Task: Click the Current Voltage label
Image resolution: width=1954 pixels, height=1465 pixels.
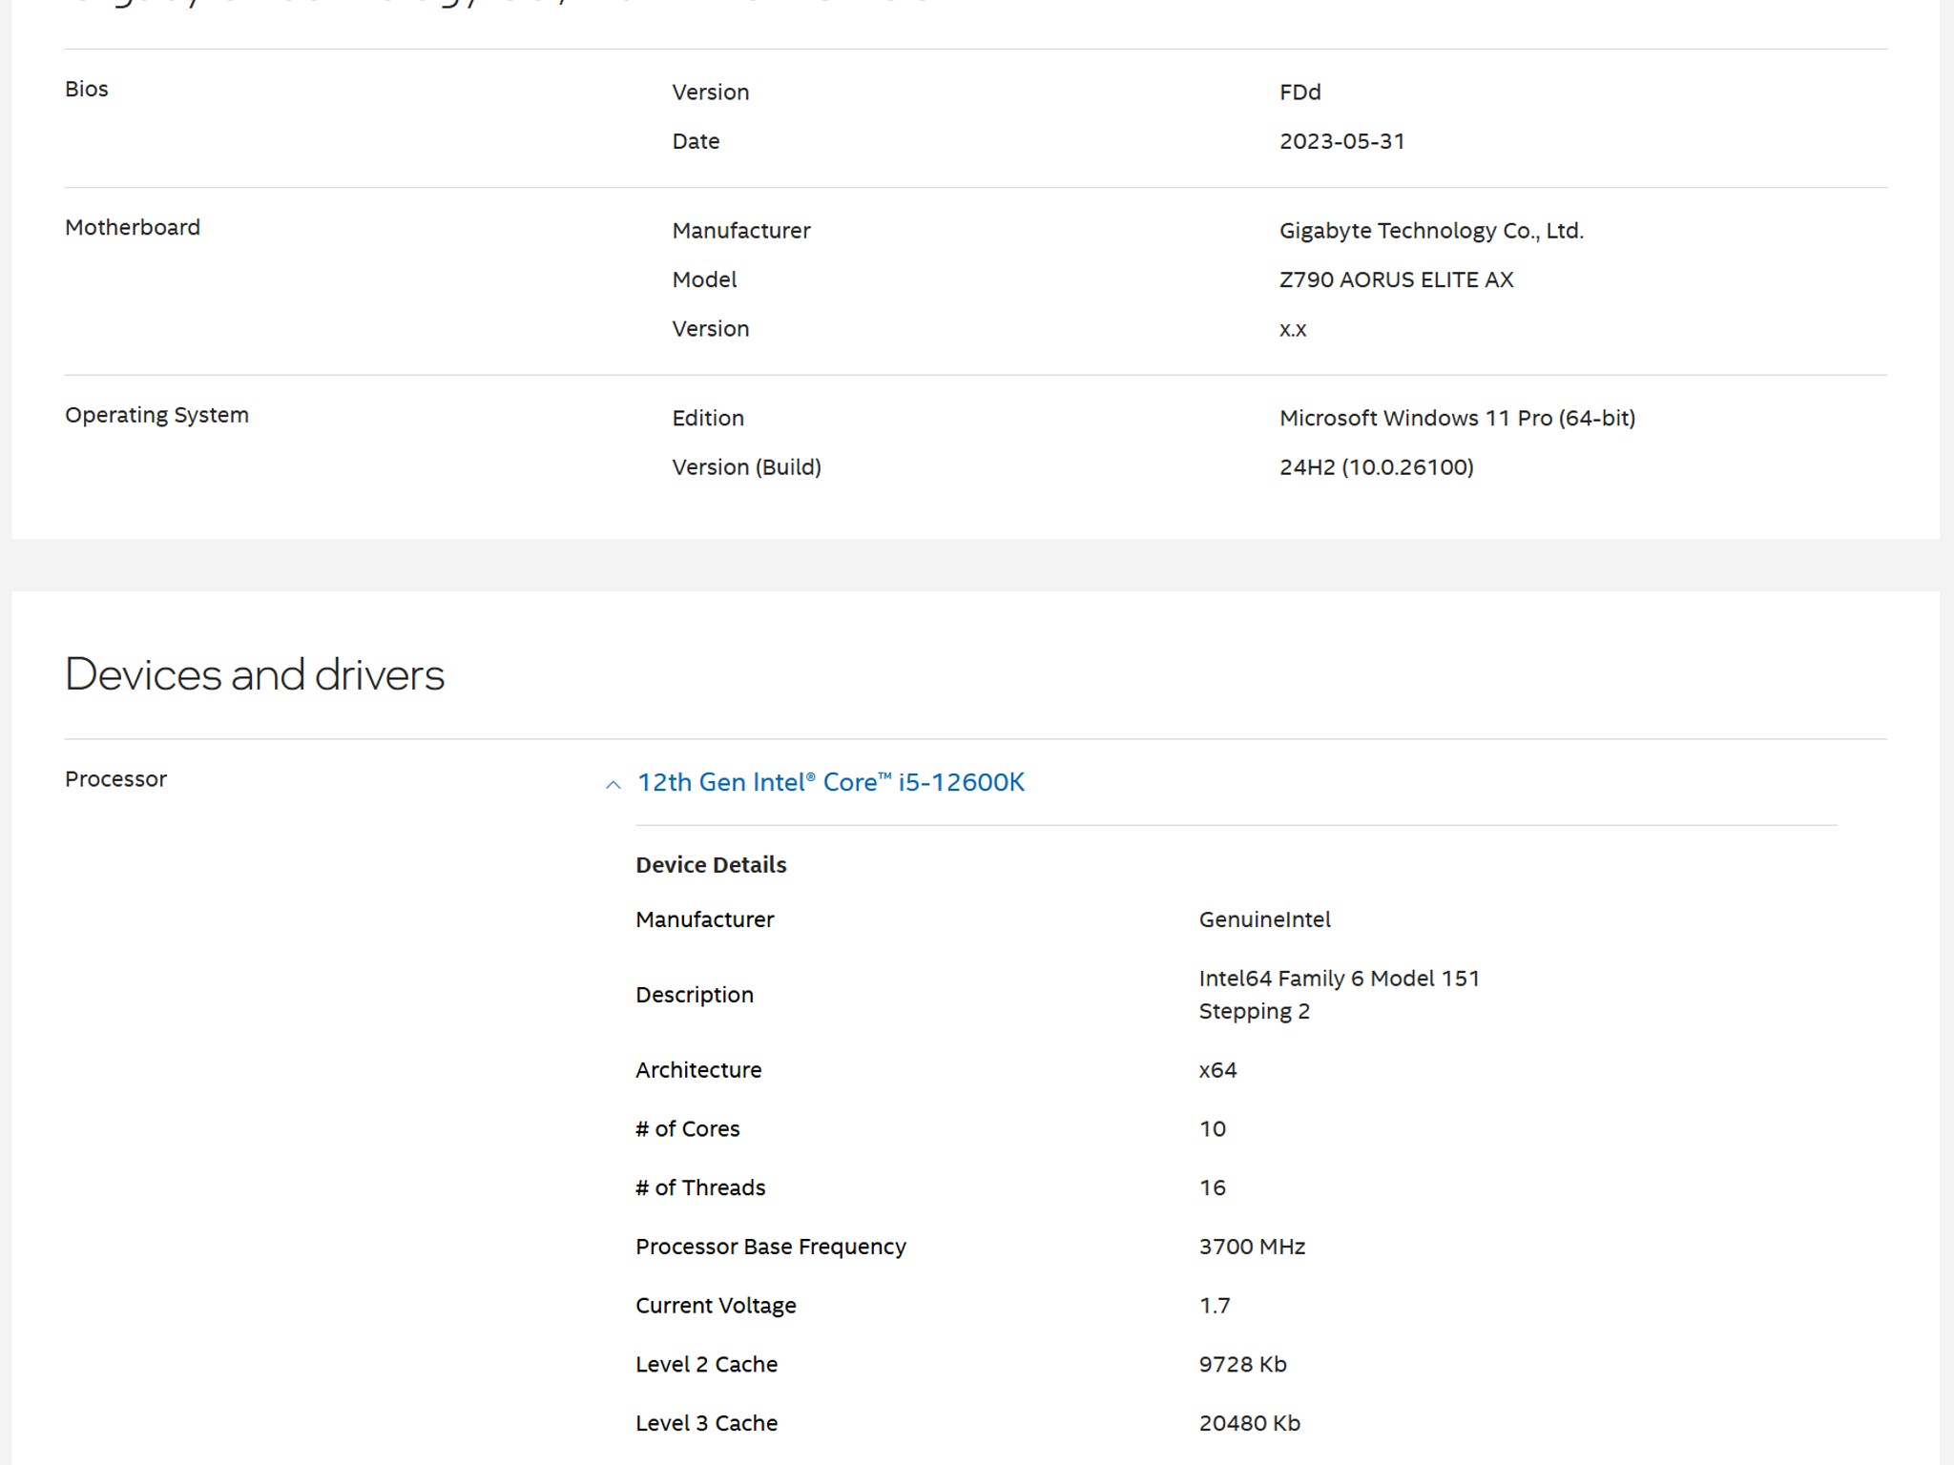Action: coord(716,1306)
